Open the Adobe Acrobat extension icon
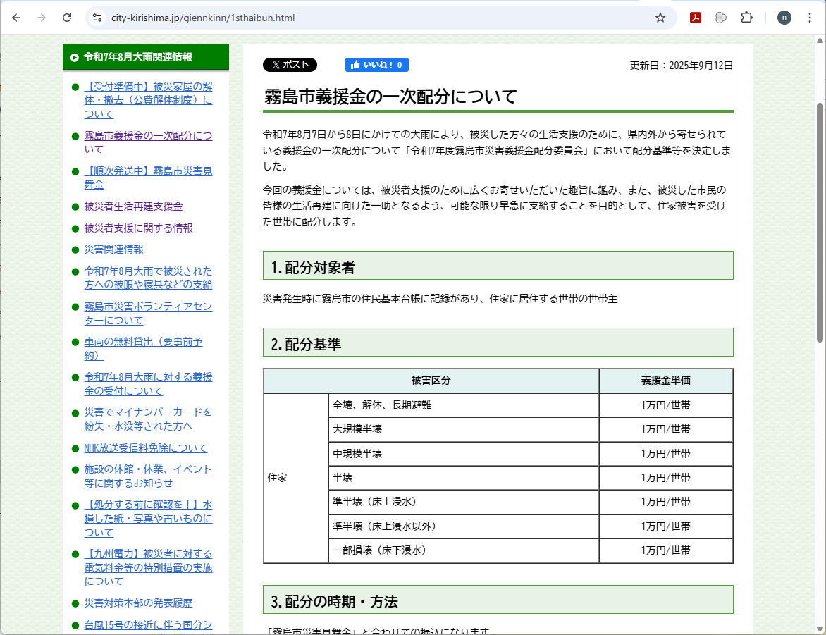 696,18
